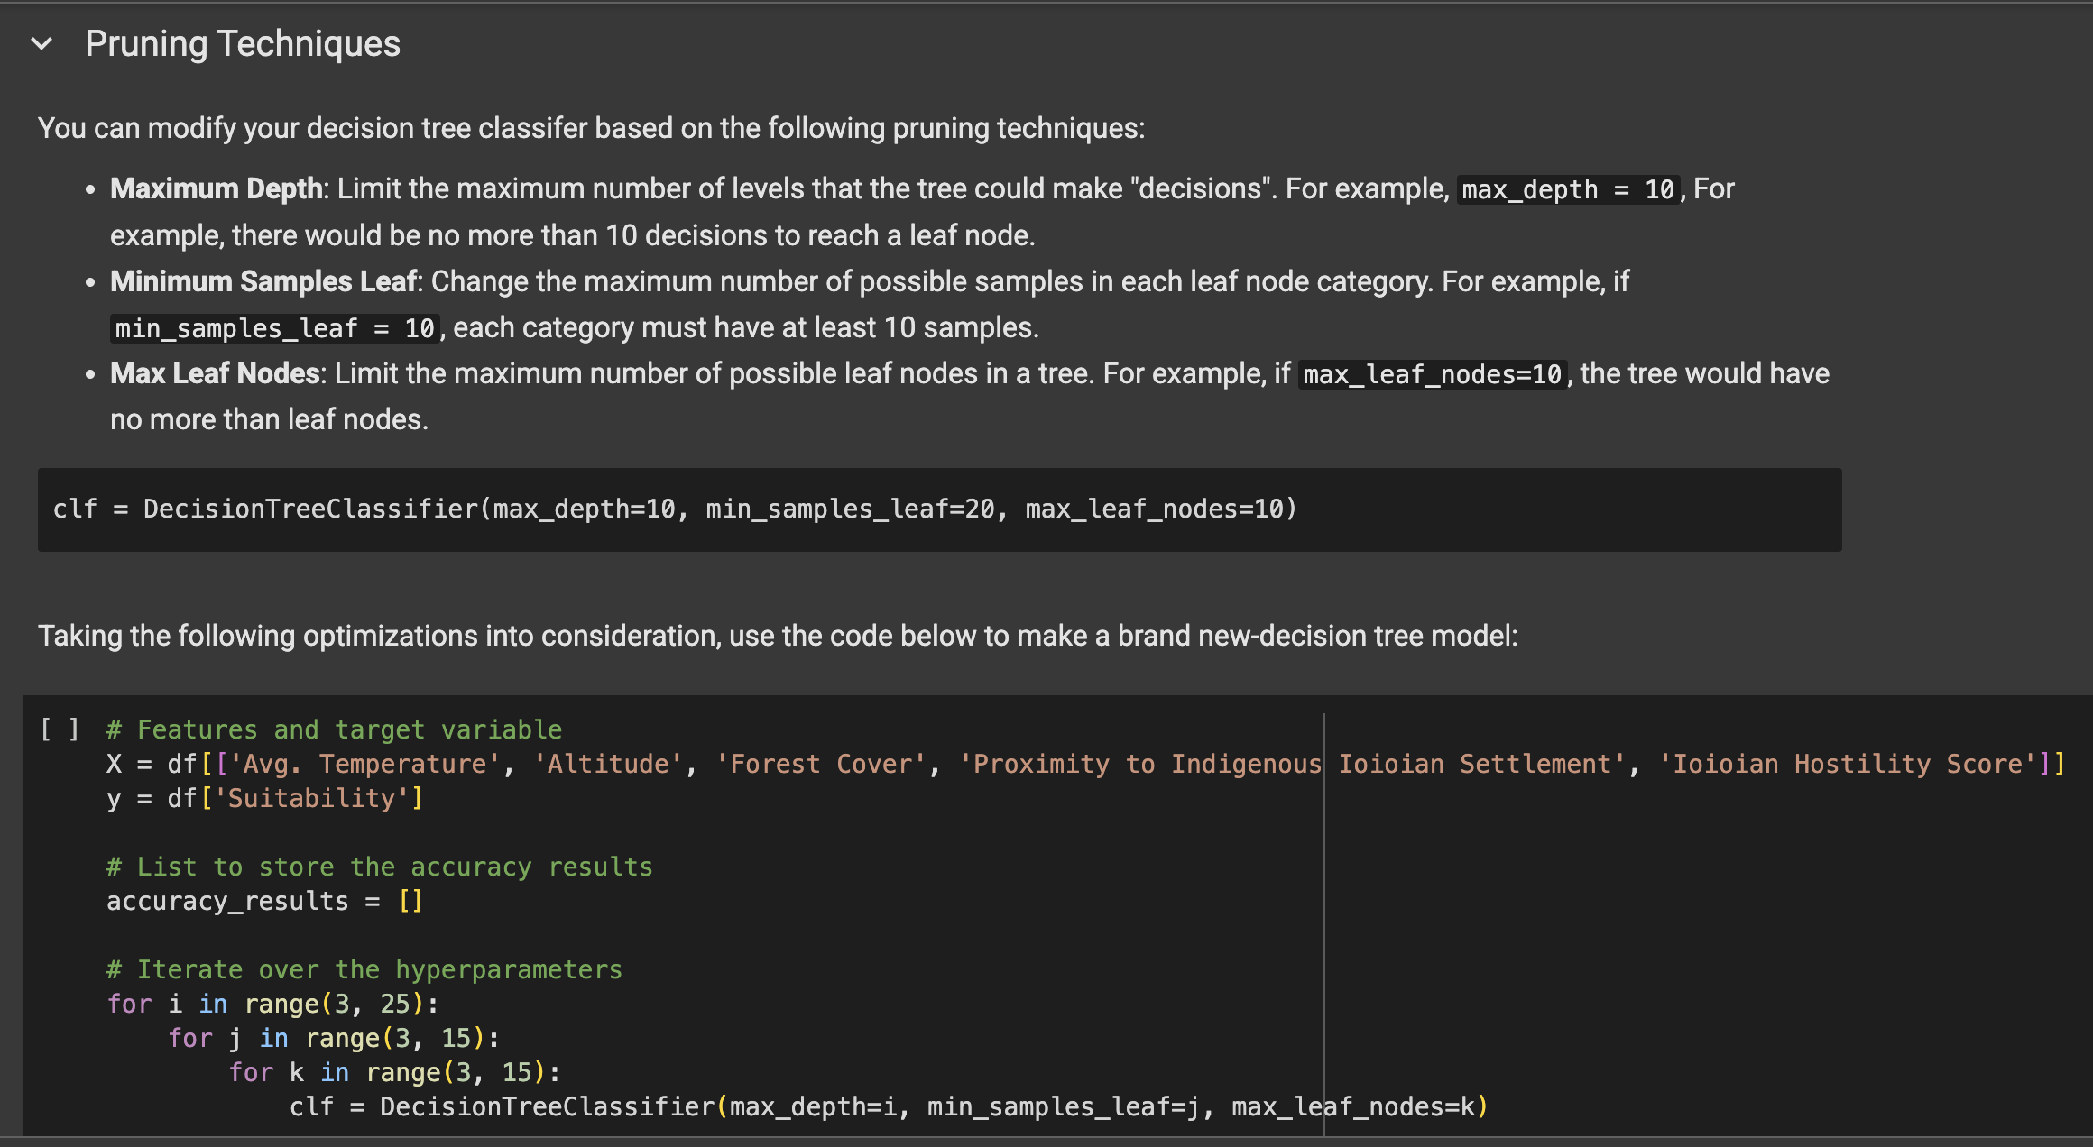Click the min_samples_leaf = 10 inline code
The height and width of the screenshot is (1147, 2093).
pos(274,328)
